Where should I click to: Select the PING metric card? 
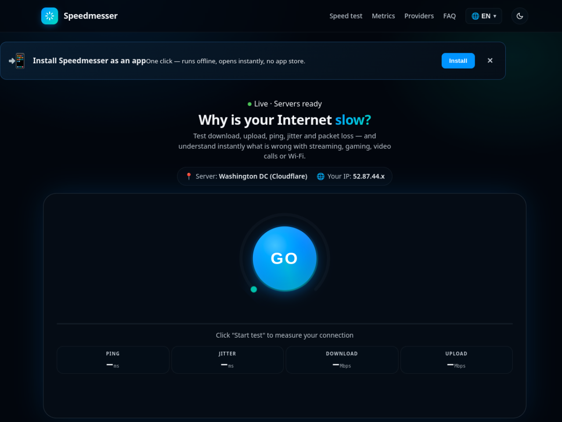(x=113, y=360)
